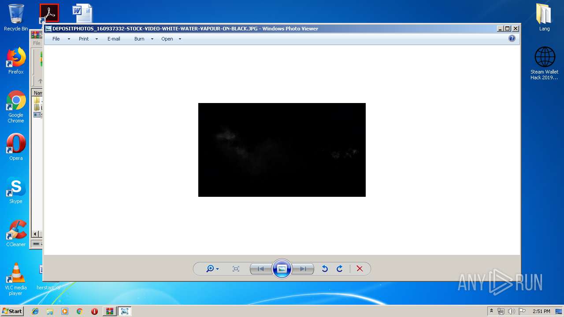564x317 pixels.
Task: Launch VLC media player from desktop
Action: 16,279
